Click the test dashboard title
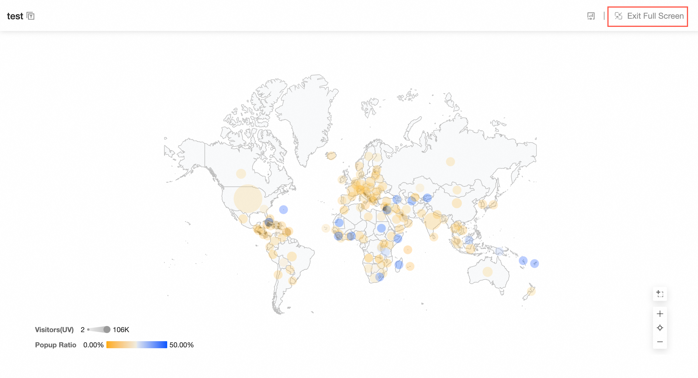The image size is (698, 378). coord(15,16)
